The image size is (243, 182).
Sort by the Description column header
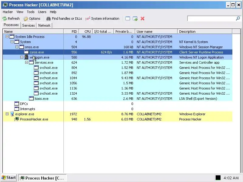pos(205,32)
